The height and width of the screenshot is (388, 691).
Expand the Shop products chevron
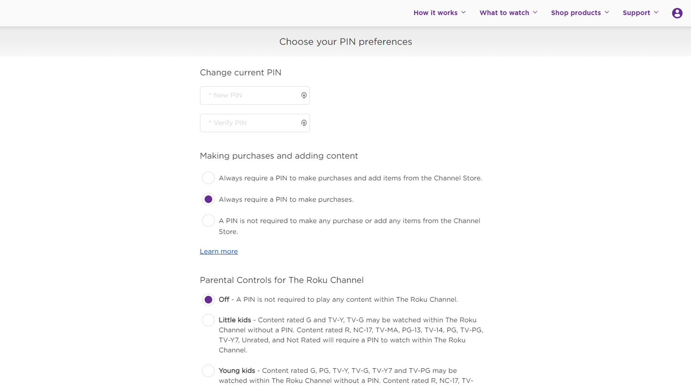point(607,13)
